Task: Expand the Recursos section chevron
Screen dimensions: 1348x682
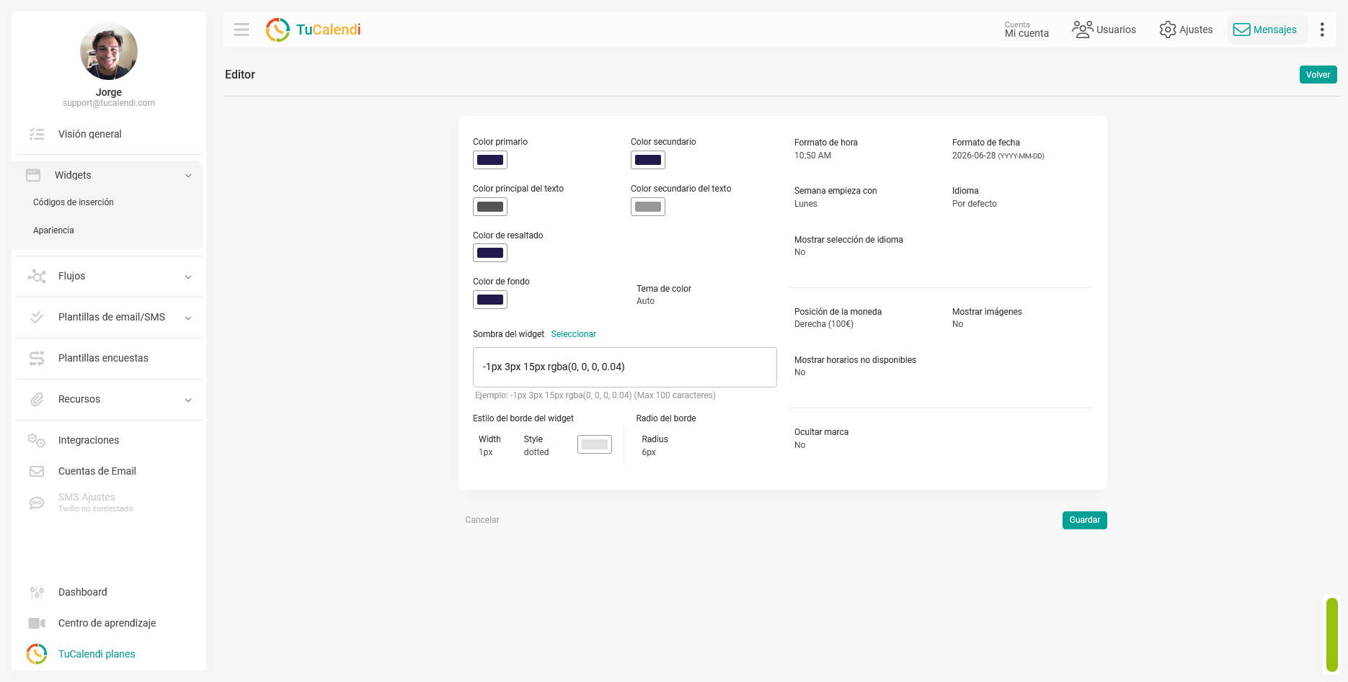Action: (188, 400)
